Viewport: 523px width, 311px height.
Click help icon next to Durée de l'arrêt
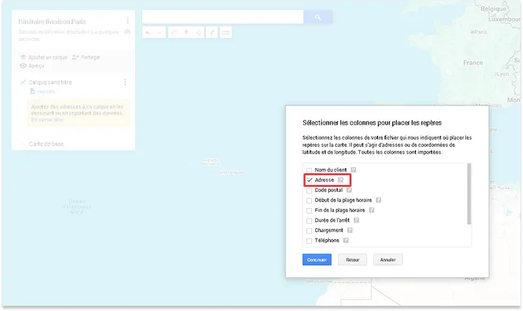356,220
